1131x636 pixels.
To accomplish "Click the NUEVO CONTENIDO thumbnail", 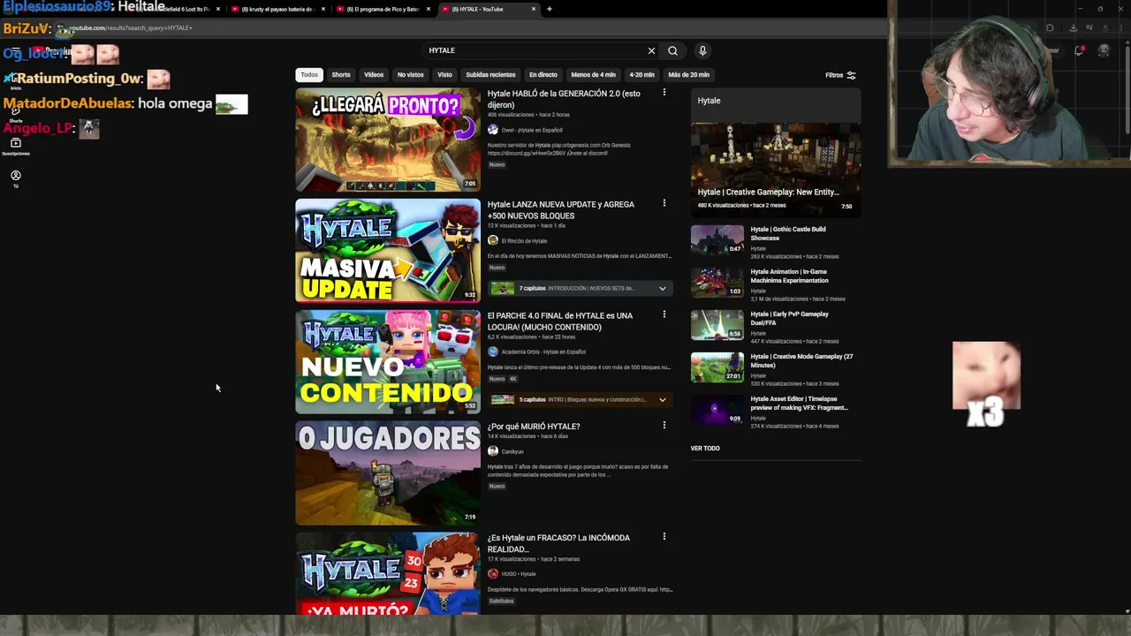I will click(388, 361).
